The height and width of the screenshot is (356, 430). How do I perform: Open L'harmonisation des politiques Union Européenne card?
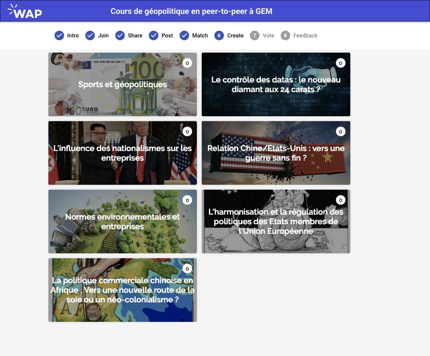point(276,222)
